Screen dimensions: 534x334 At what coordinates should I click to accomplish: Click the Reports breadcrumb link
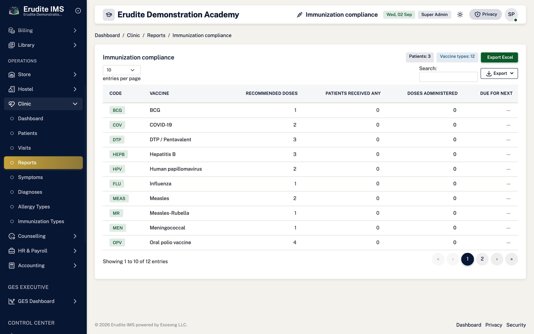click(x=156, y=35)
